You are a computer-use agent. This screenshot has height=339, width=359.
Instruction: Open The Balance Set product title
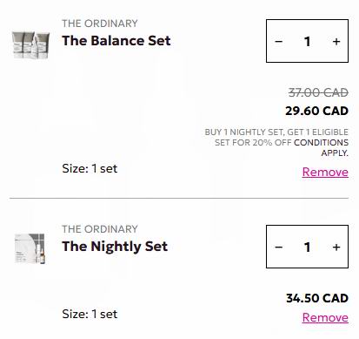tap(116, 41)
